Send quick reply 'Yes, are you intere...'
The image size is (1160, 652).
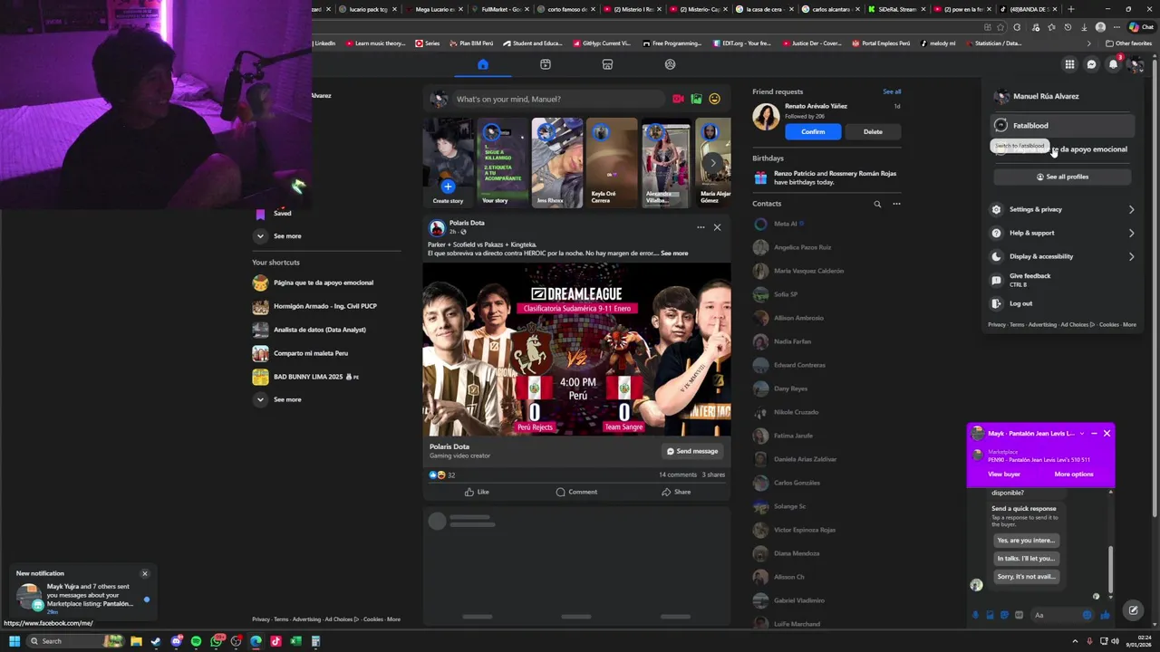coord(1026,541)
